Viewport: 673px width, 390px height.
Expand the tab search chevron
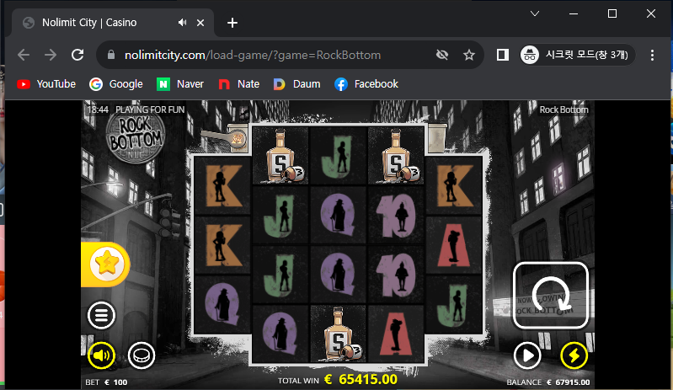534,13
